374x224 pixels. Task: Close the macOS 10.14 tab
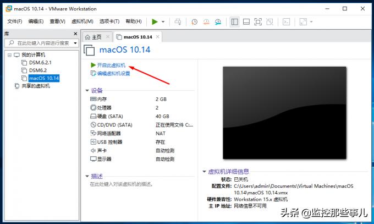tap(158, 36)
